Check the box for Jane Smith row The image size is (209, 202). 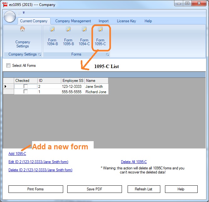[26, 86]
